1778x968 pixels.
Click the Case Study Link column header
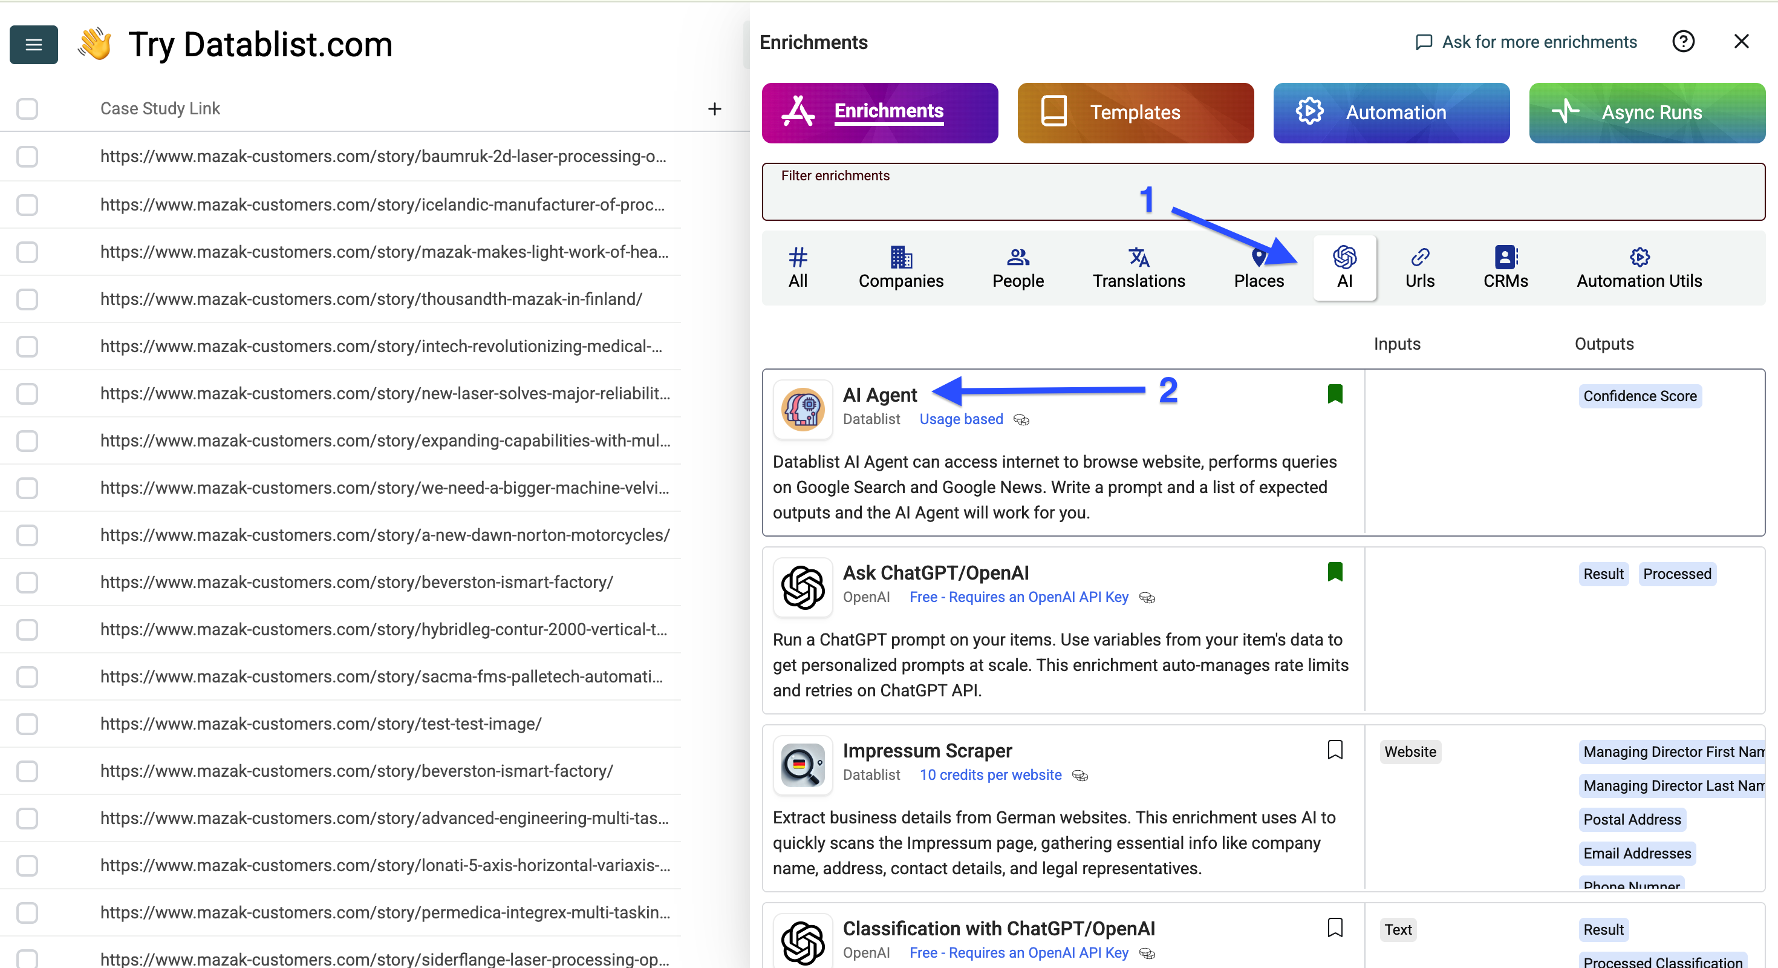pos(160,108)
